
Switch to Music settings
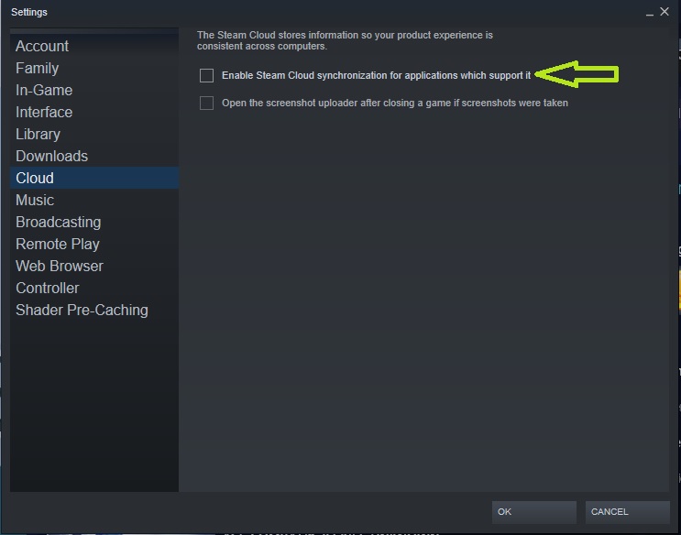35,201
